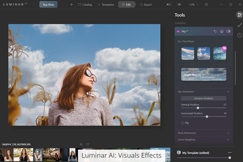Screen dimensions: 243x162
Task: Open the History clock icon in sidebar
Action: pos(240,35)
